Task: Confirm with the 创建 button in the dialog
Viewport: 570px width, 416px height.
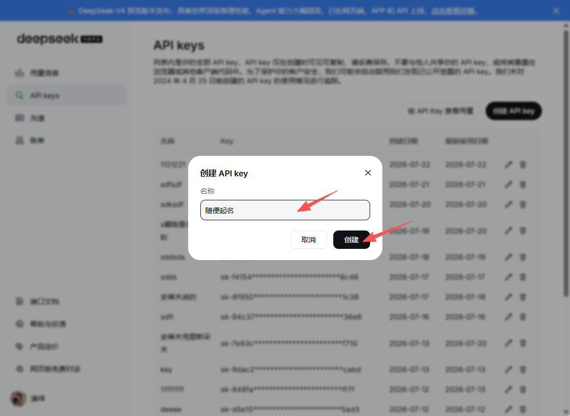Action: [x=352, y=240]
